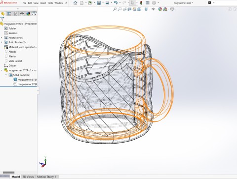
Task: Open the Options gear icon
Action: click(154, 3)
